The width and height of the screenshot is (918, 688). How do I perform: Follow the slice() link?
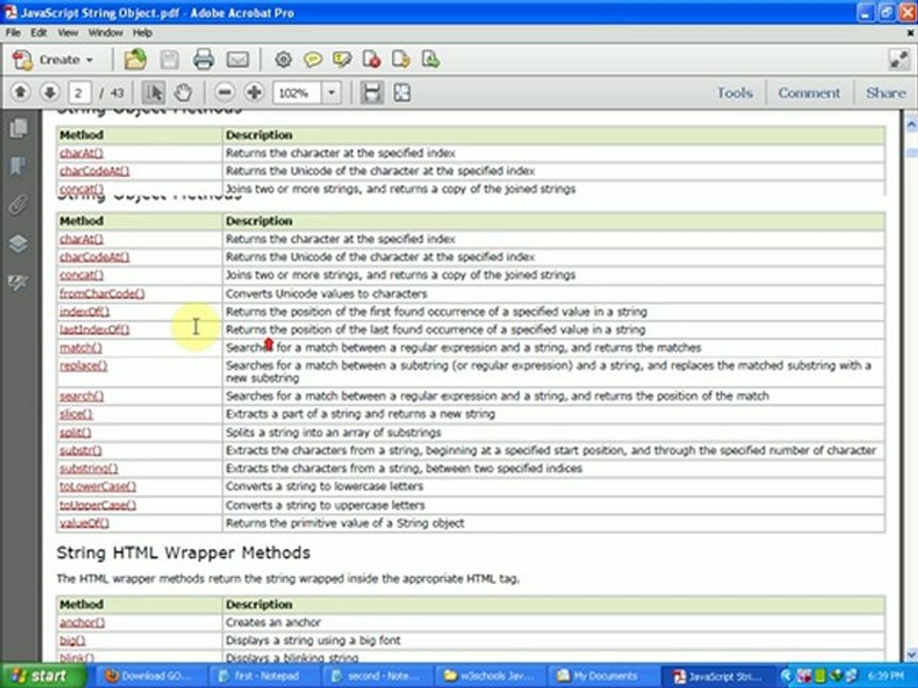76,415
